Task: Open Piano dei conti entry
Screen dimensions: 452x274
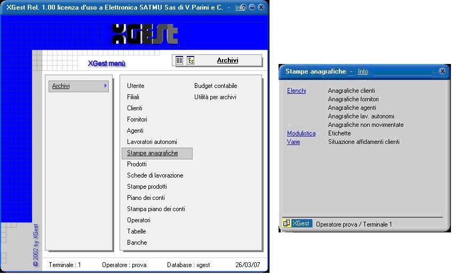Action: click(x=146, y=198)
